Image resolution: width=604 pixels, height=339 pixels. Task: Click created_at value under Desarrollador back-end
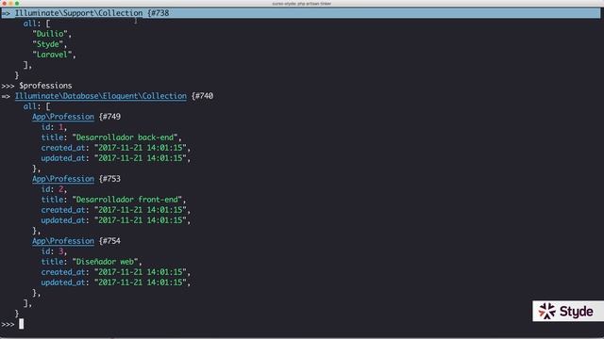tap(141, 148)
